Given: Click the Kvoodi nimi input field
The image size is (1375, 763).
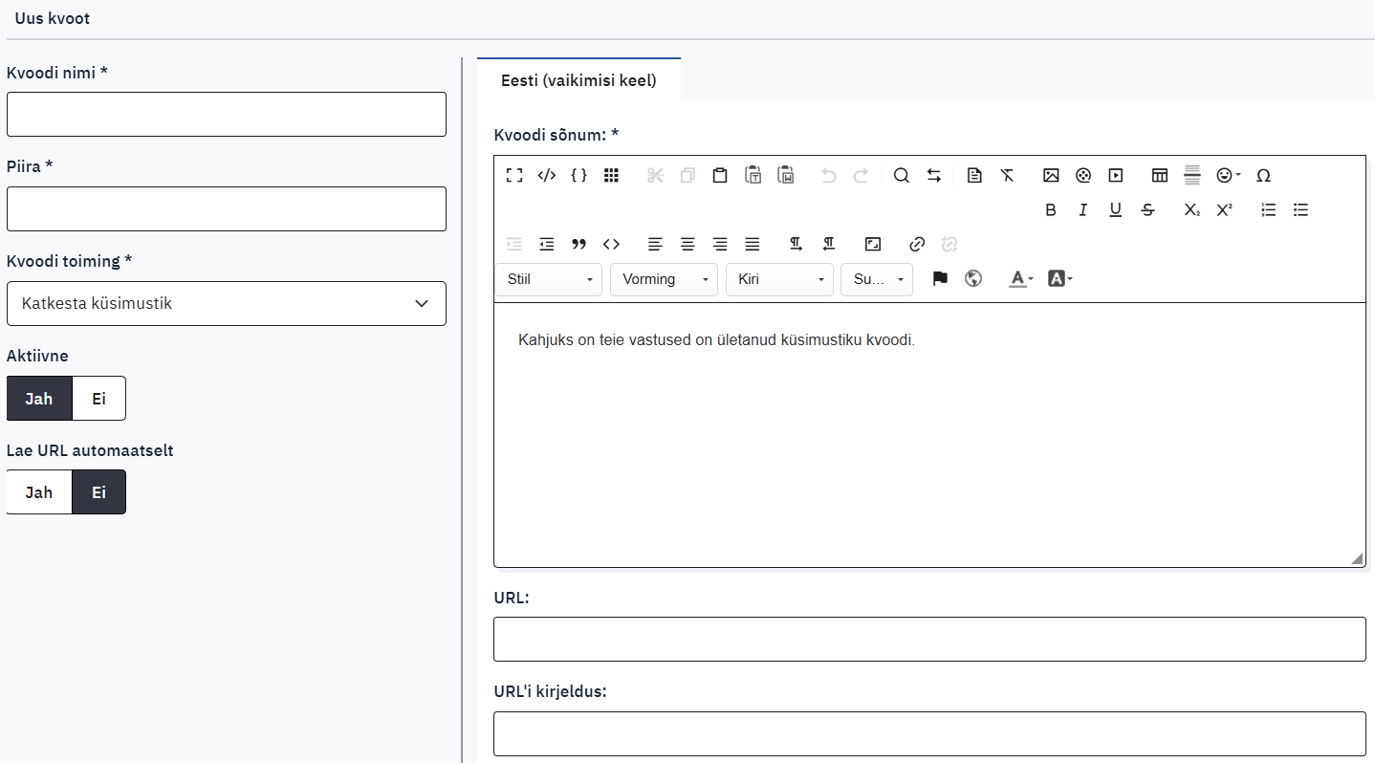Looking at the screenshot, I should click(227, 115).
